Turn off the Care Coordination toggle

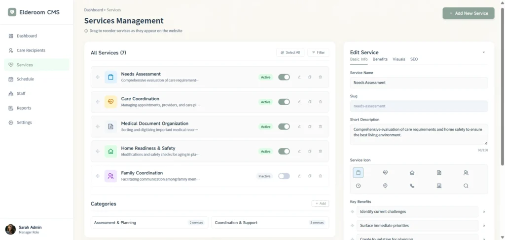pos(284,102)
